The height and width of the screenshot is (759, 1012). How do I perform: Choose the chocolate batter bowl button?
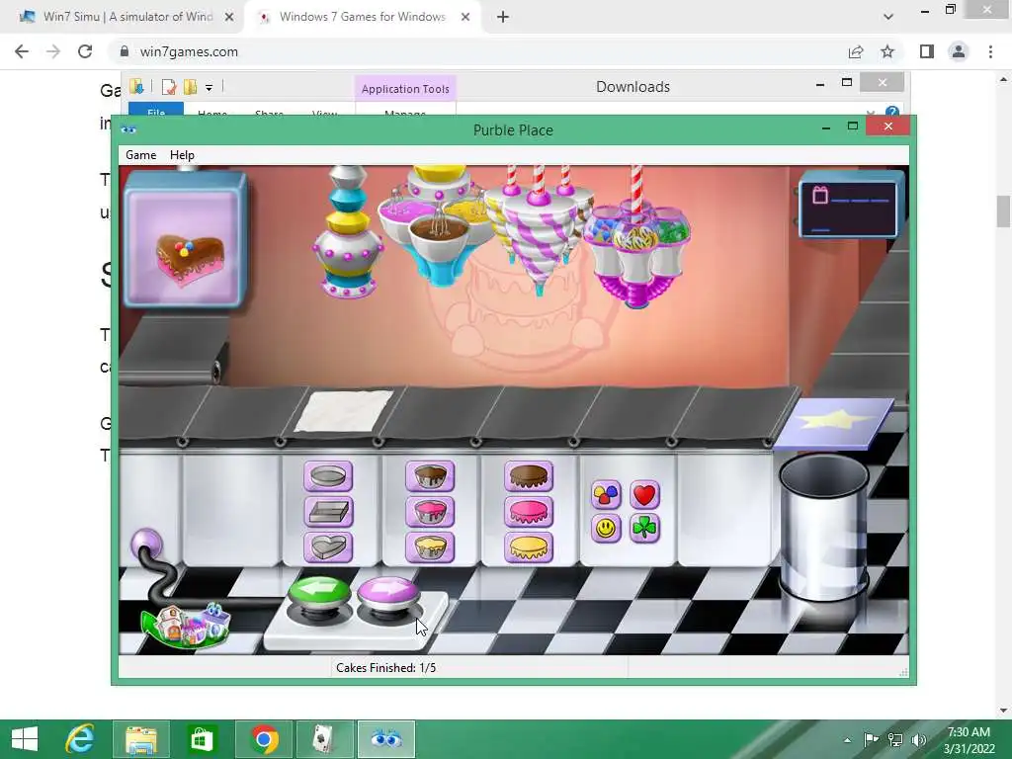tap(430, 476)
